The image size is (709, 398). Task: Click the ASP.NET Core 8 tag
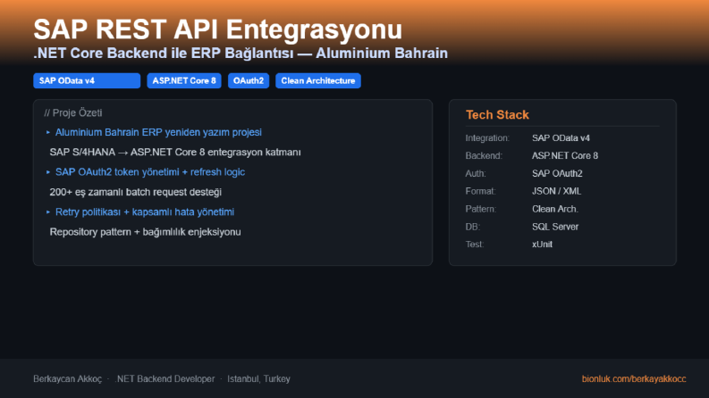184,81
